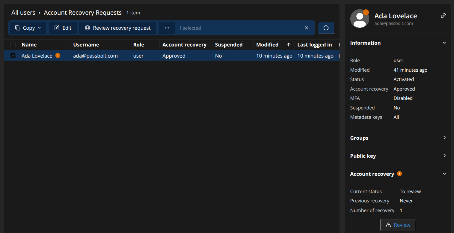Uncheck Ada Lovelace's row checkbox
The height and width of the screenshot is (233, 454).
[13, 55]
